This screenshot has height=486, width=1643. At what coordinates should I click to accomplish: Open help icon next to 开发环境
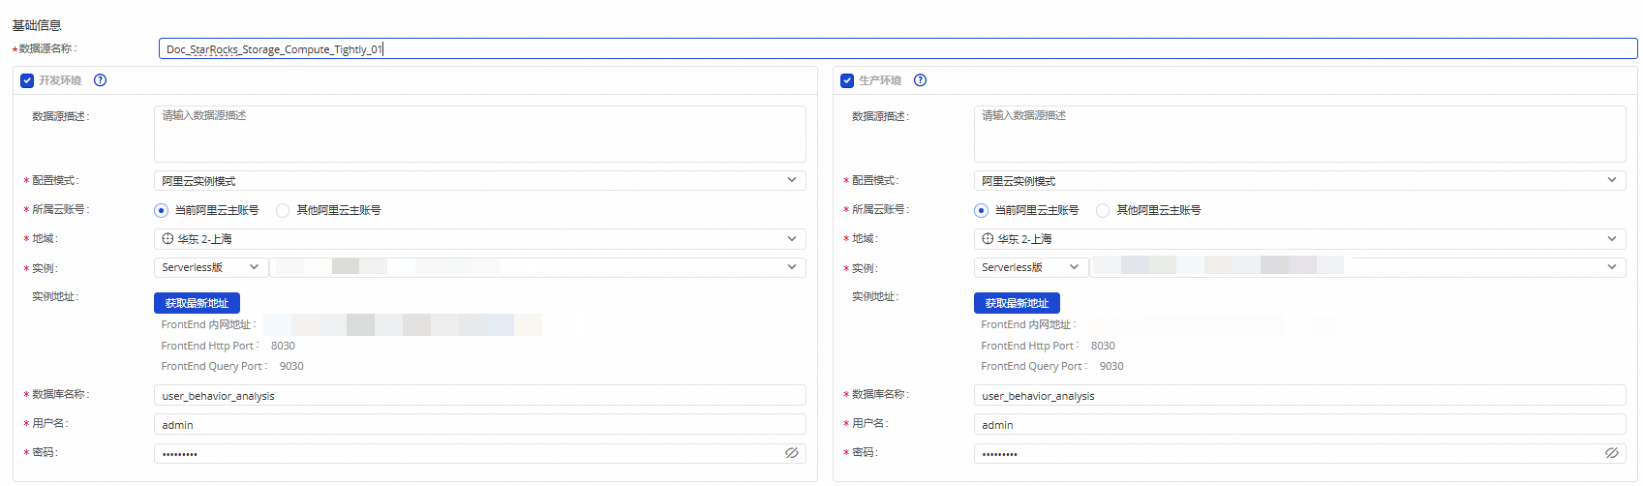(100, 80)
